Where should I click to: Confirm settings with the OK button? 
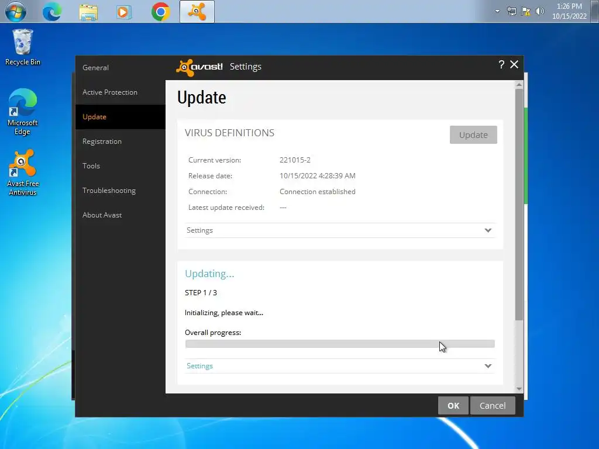tap(453, 406)
